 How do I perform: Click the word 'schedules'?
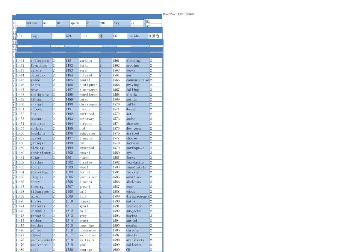[88, 133]
